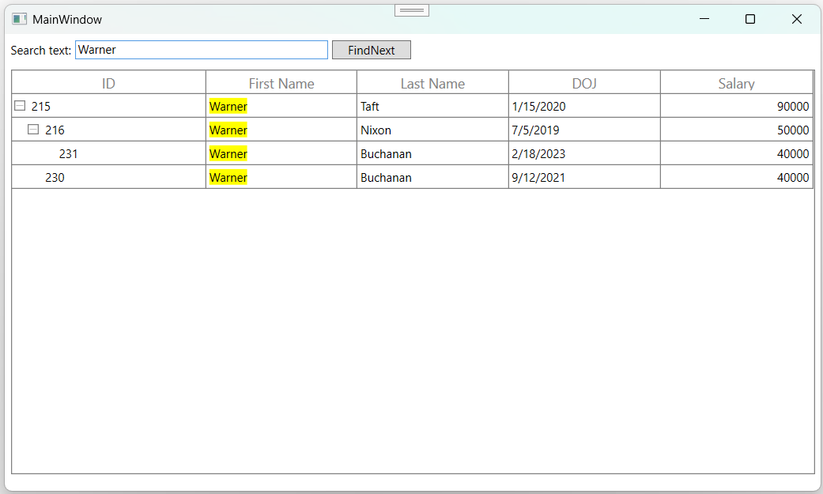The width and height of the screenshot is (823, 494).
Task: Focus the Search text input field
Action: pyautogui.click(x=202, y=50)
